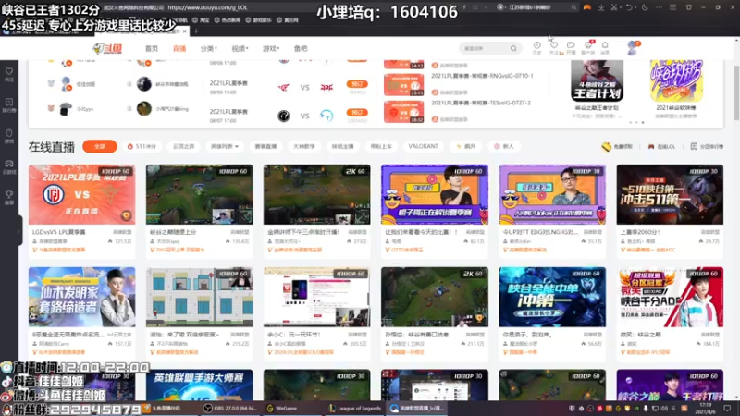Click the start-broadcast camera icon
Viewport: 740px width, 416px height.
571,47
